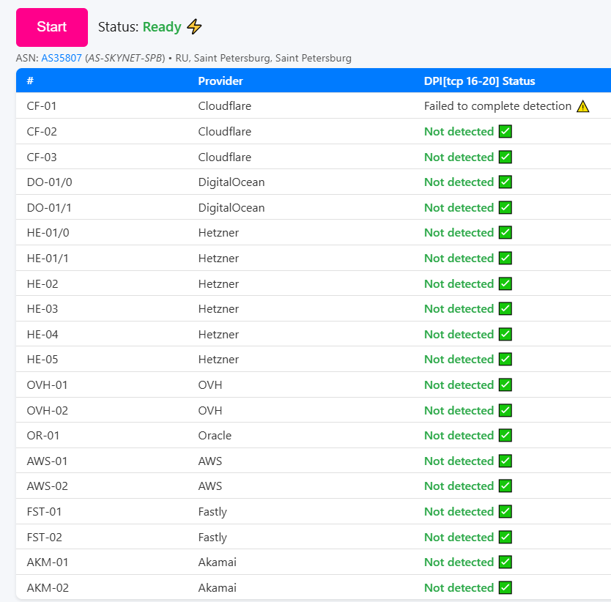Select the HE-02 identifier cell
This screenshot has height=602, width=611.
coord(42,283)
